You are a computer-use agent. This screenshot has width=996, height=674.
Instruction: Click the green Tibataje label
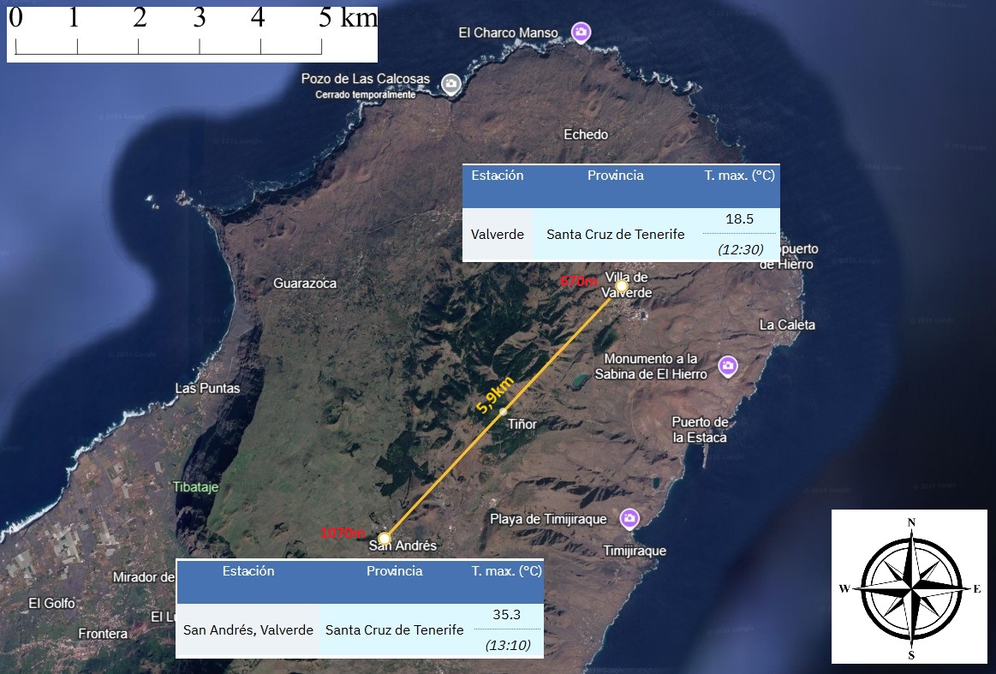pyautogui.click(x=195, y=487)
